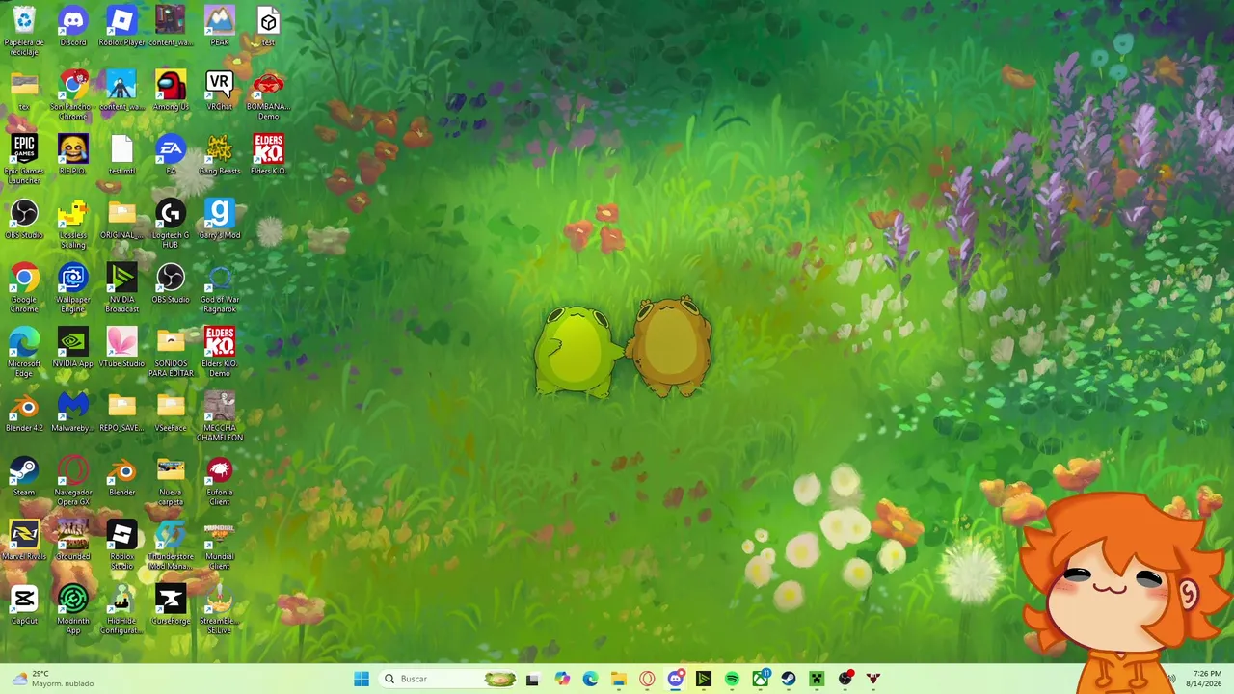Select the Marvel Rivals shortcut

[24, 541]
